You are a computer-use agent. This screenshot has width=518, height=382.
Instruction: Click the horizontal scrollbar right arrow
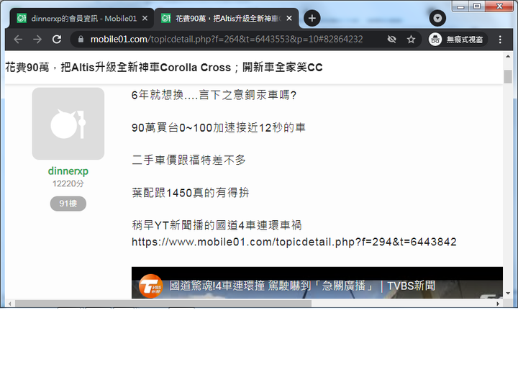(x=498, y=304)
